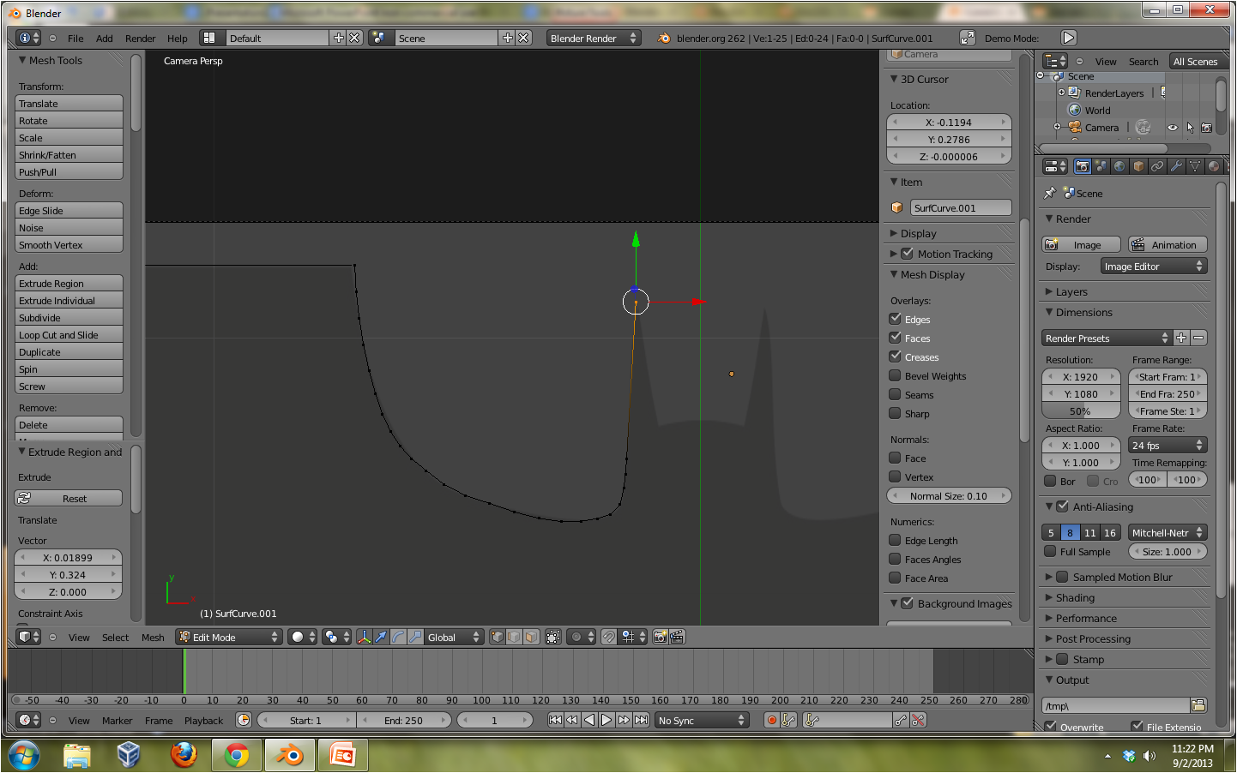Viewport: 1237px width, 773px height.
Task: Open Render Presets dropdown
Action: [1107, 338]
